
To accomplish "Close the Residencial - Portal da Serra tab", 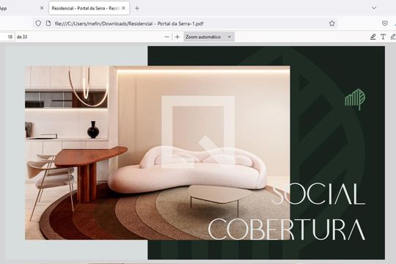I will [x=123, y=8].
